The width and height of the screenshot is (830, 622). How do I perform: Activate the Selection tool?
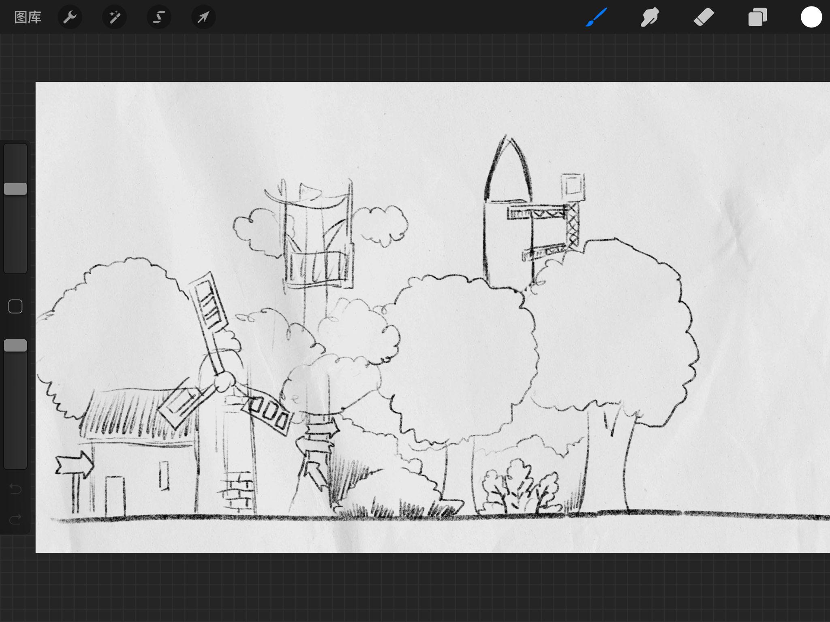coord(159,17)
